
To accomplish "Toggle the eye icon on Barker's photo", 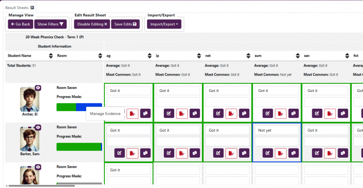I will [x=38, y=128].
